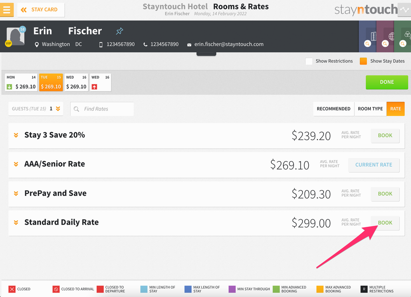Screen dimensions: 411x297
Task: Book the Stay 3 Save 20% rate
Action: tap(385, 136)
